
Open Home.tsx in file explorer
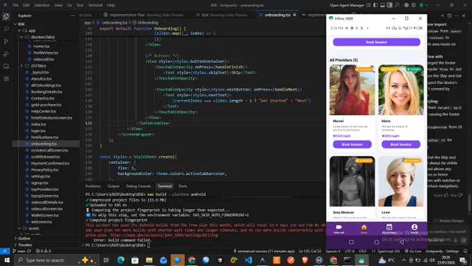click(41, 46)
